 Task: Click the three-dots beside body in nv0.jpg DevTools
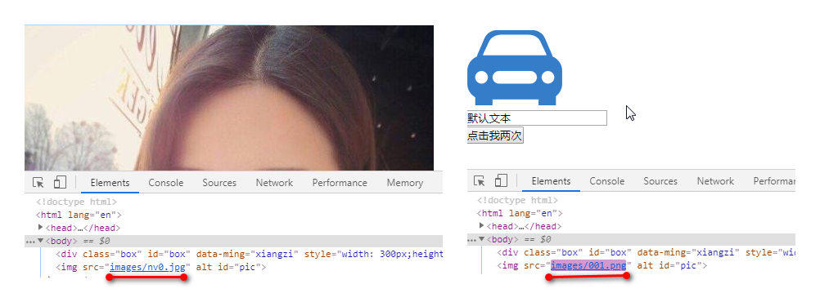(30, 242)
